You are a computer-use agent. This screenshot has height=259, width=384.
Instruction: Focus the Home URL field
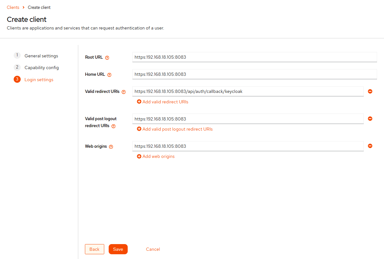[x=255, y=74]
